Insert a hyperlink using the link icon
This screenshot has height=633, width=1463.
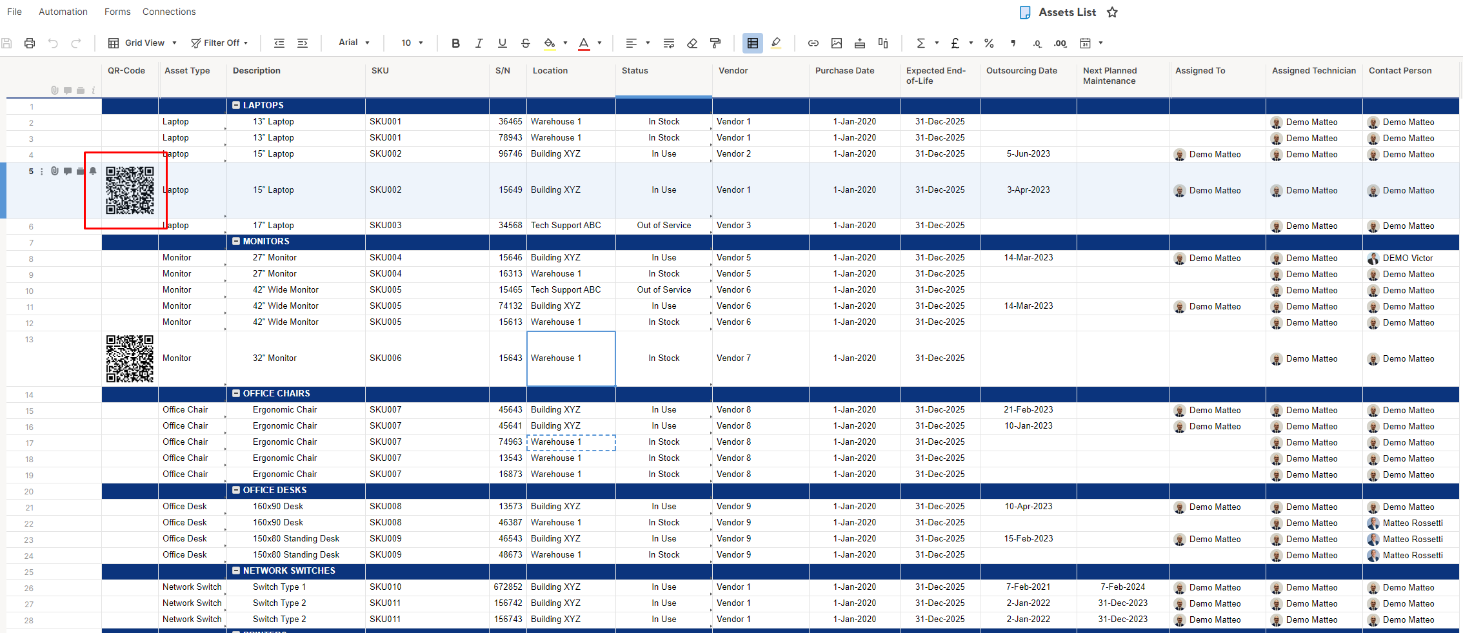point(813,43)
